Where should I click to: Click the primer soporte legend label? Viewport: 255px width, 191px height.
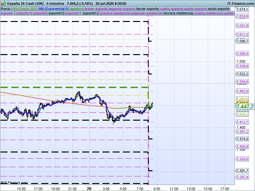coord(96,9)
